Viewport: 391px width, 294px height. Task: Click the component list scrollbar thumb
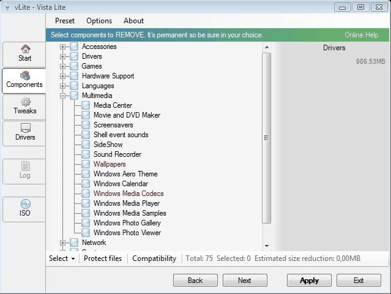pos(267,138)
